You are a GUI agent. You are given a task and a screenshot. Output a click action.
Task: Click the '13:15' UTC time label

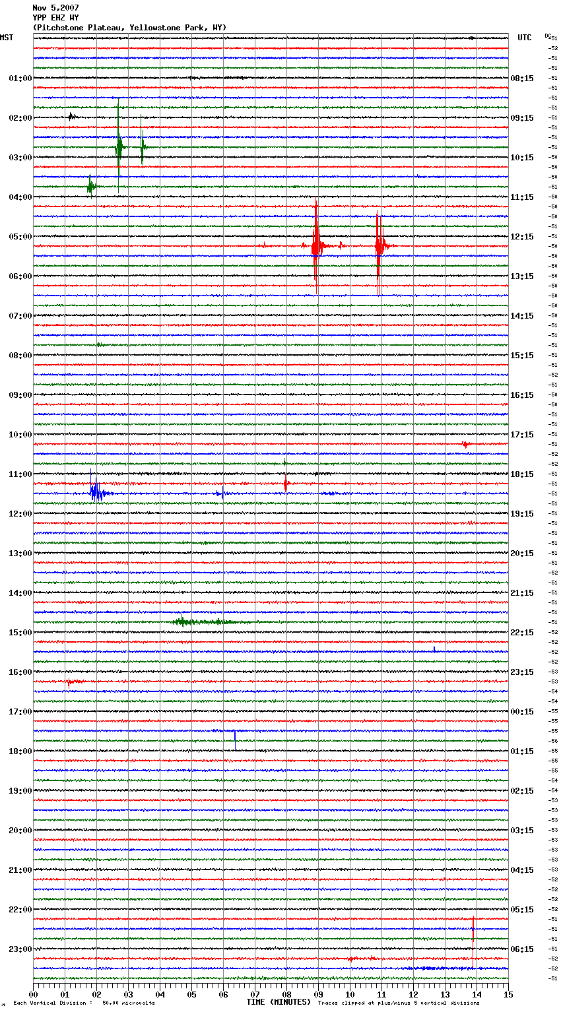click(522, 276)
